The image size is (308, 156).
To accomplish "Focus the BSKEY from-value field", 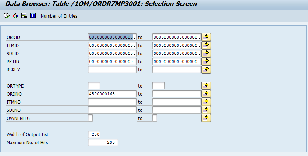I will 112,70.
